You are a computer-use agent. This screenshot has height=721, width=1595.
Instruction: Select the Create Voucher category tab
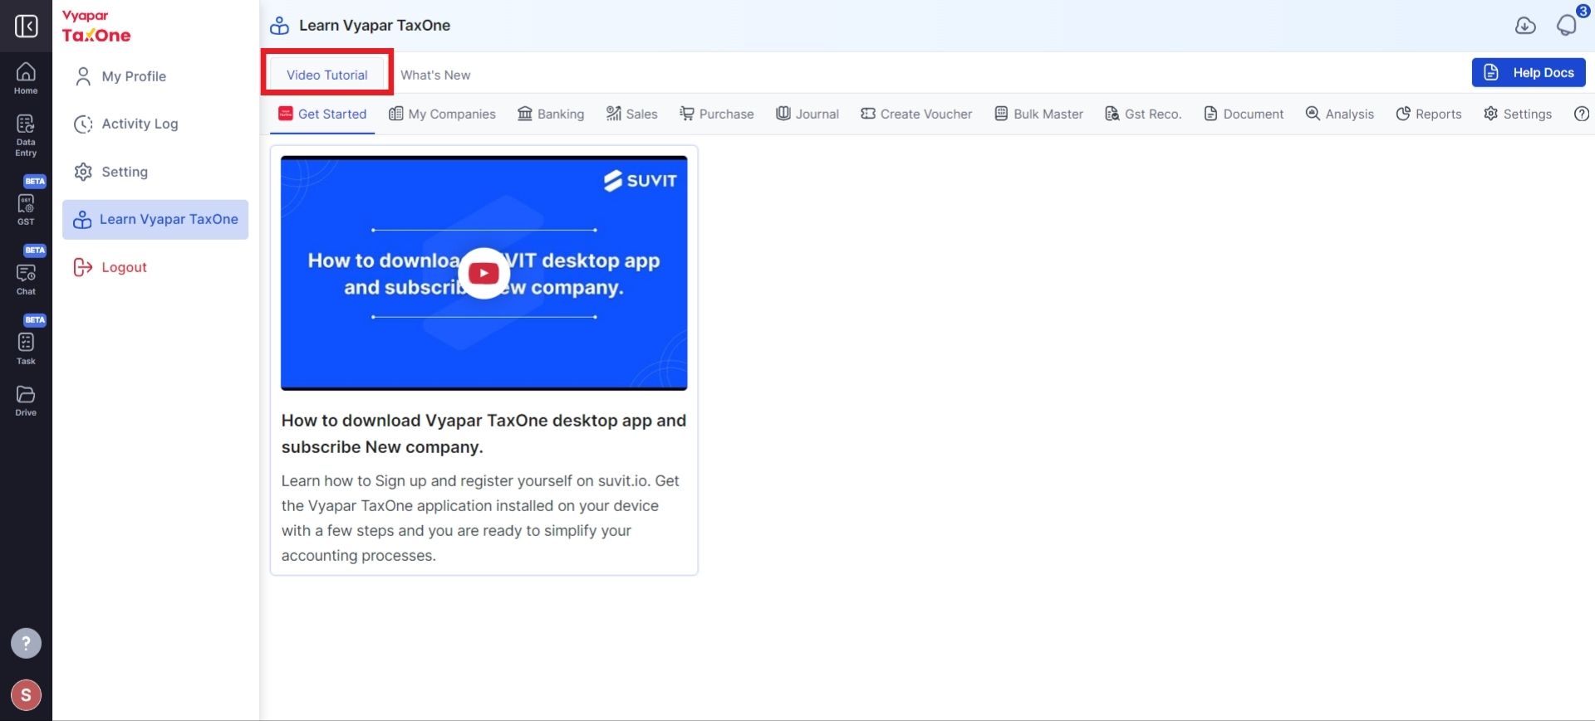tap(916, 114)
